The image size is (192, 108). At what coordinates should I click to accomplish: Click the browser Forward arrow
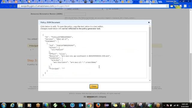click(7, 6)
